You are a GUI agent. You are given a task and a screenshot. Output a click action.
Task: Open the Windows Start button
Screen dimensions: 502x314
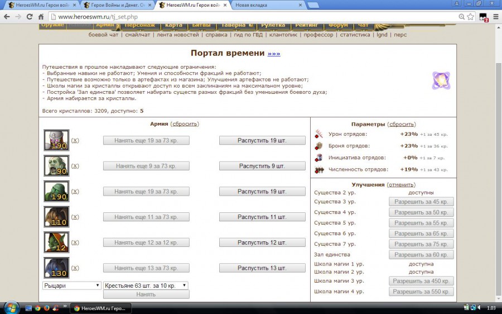(x=11, y=308)
